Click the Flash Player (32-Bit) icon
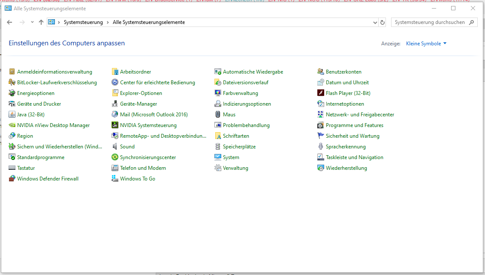485x275 pixels. click(x=321, y=93)
